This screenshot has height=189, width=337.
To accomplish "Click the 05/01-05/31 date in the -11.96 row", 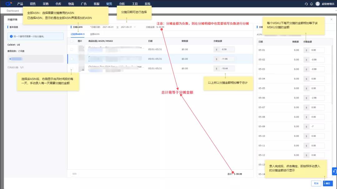I will (x=155, y=59).
